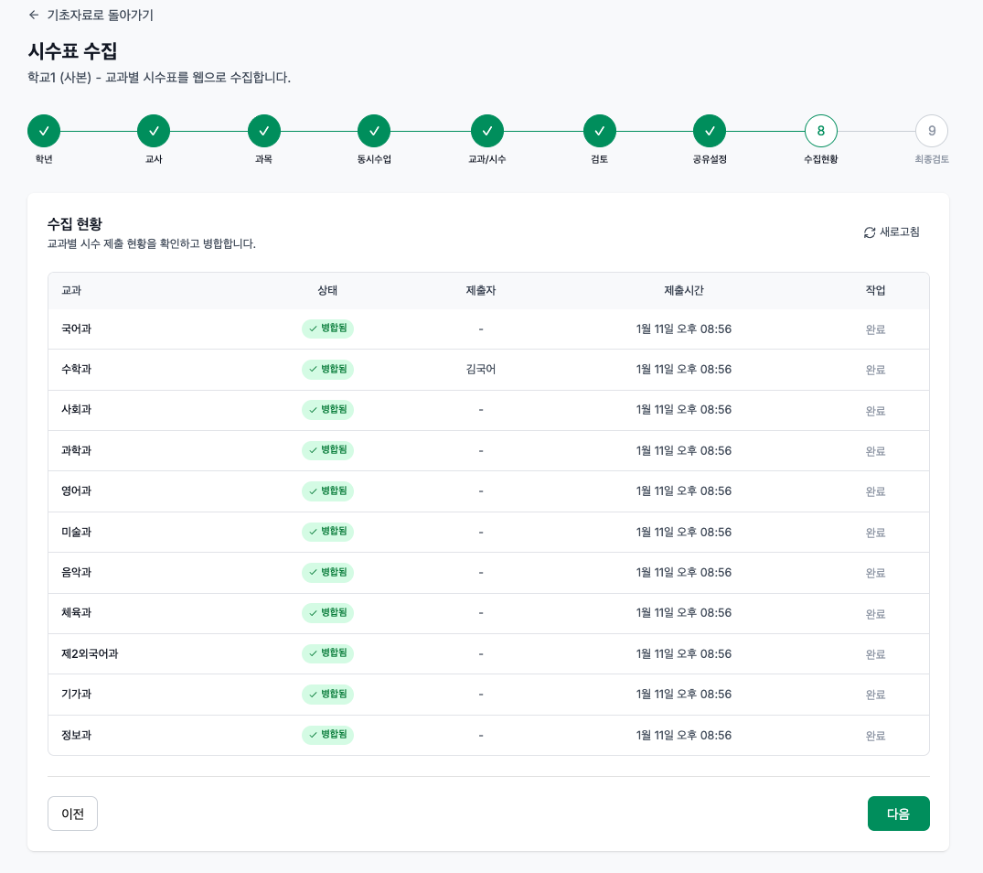Image resolution: width=983 pixels, height=873 pixels.
Task: Click the 제출시간 column header
Action: 683,290
